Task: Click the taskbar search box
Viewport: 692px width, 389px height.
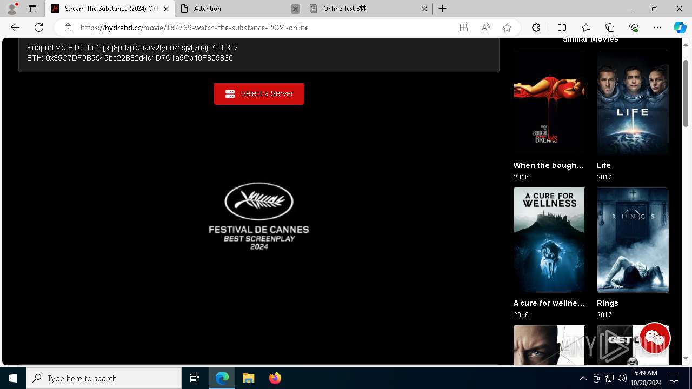Action: click(x=104, y=378)
